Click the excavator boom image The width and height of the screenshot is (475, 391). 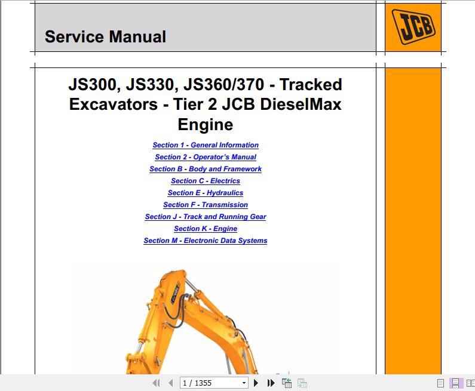coord(192,322)
